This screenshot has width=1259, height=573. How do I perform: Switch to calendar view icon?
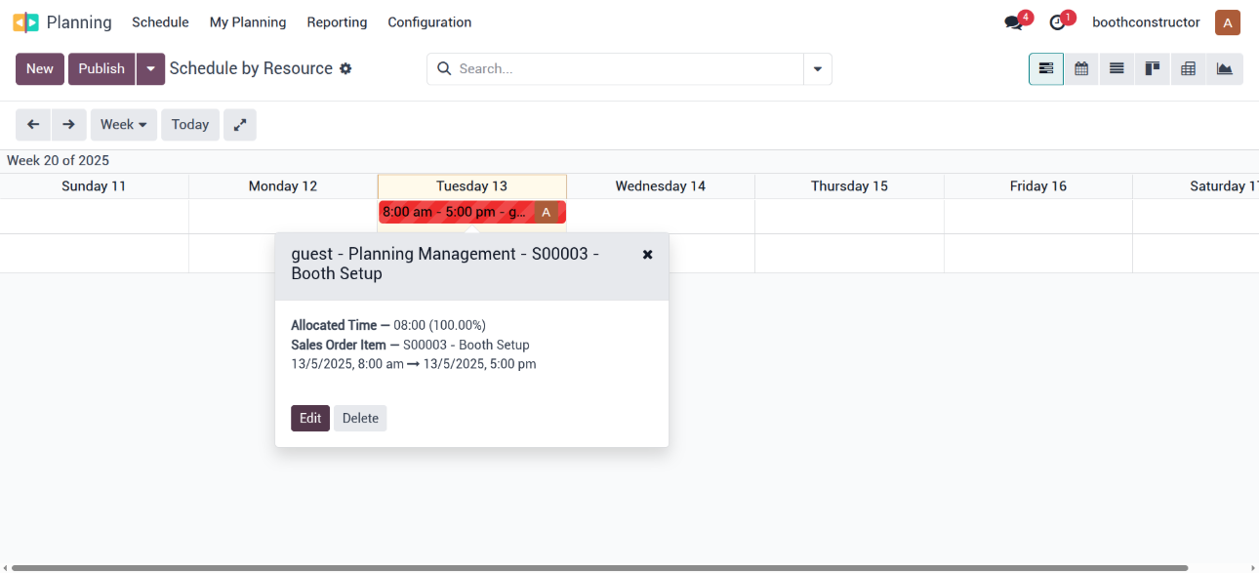click(x=1081, y=69)
